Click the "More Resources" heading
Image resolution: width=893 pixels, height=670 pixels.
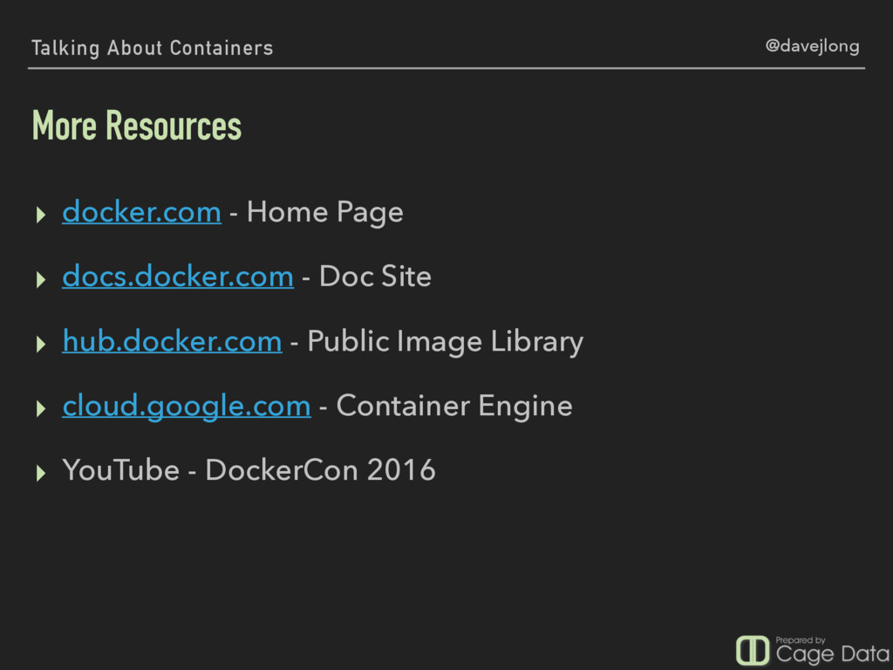point(137,125)
